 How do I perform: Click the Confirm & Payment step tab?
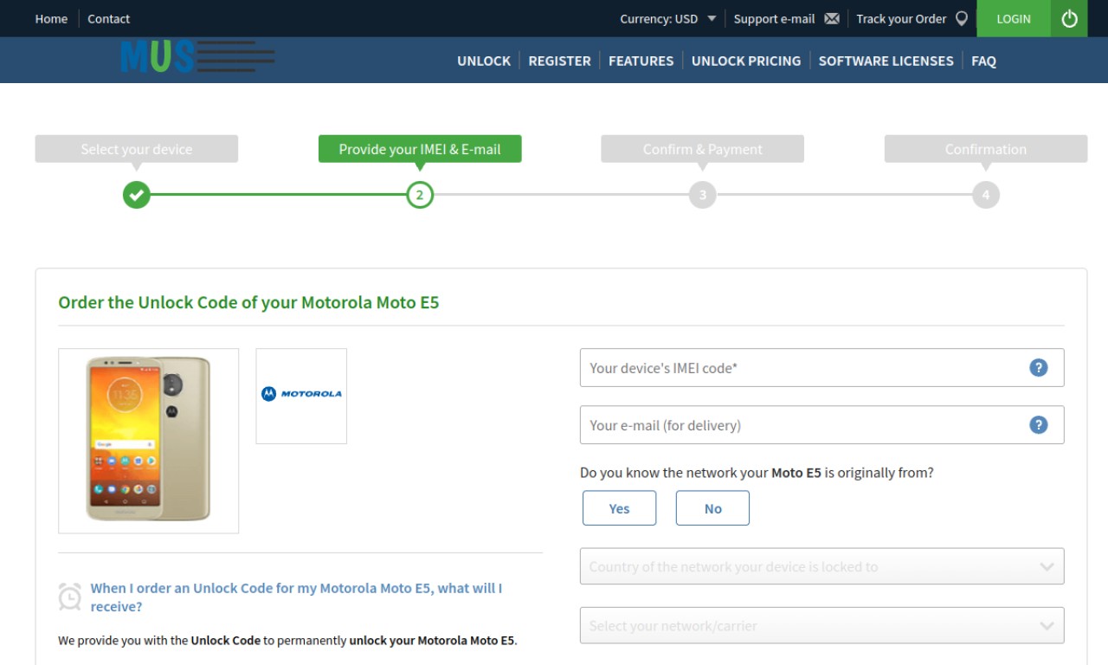tap(703, 149)
